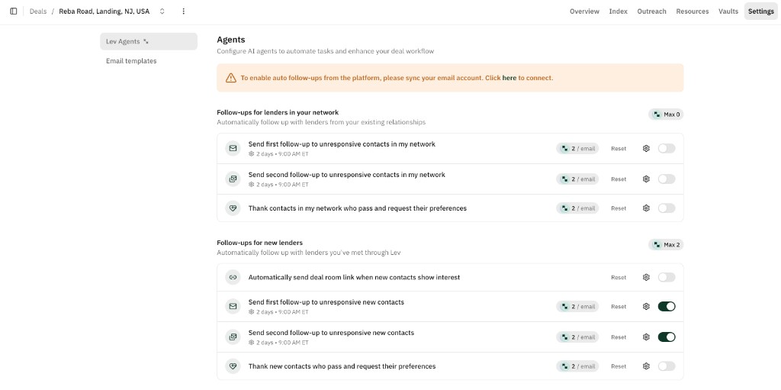The width and height of the screenshot is (781, 390).
Task: Click envelope icon for first new contacts follow-up
Action: point(233,306)
